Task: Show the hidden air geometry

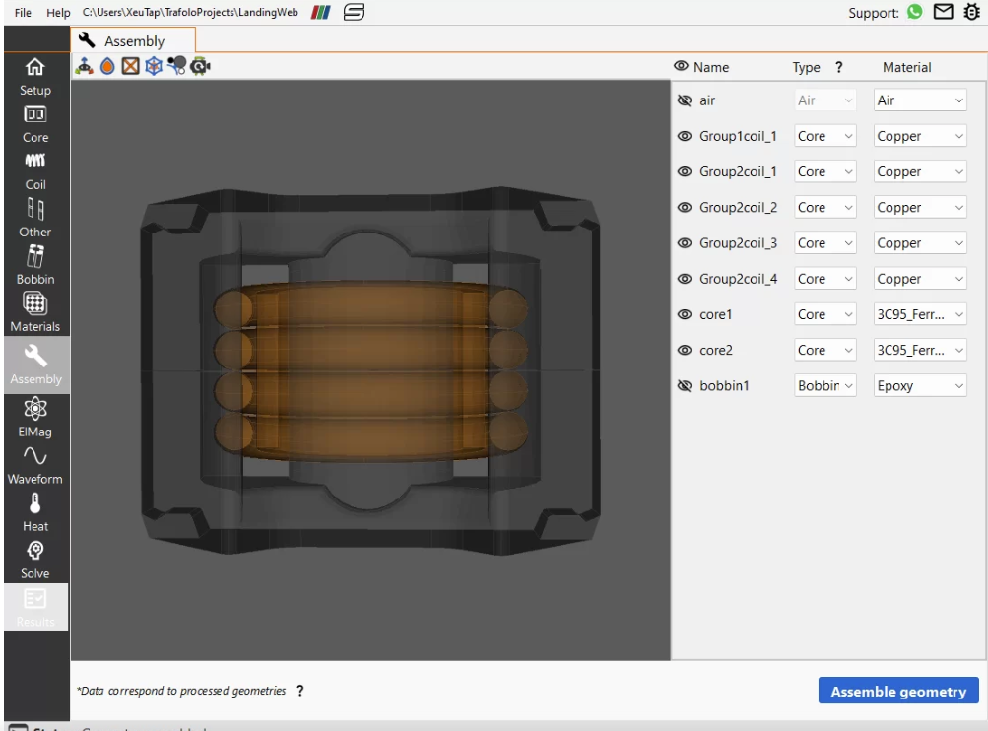Action: (685, 100)
